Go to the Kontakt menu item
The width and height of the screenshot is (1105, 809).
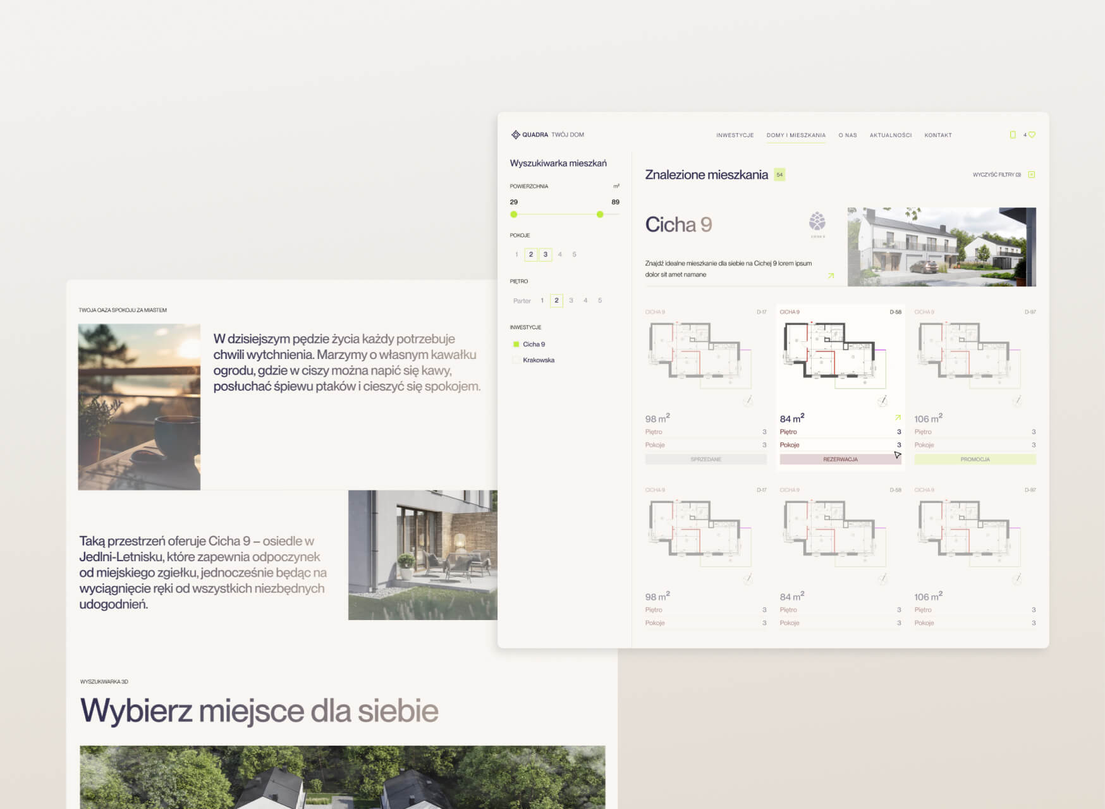tap(937, 135)
